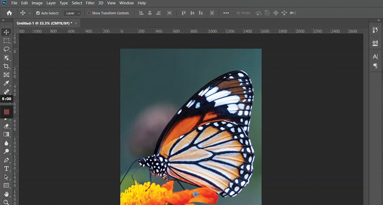Align right edges in options bar
The image size is (383, 205).
[x=159, y=13]
